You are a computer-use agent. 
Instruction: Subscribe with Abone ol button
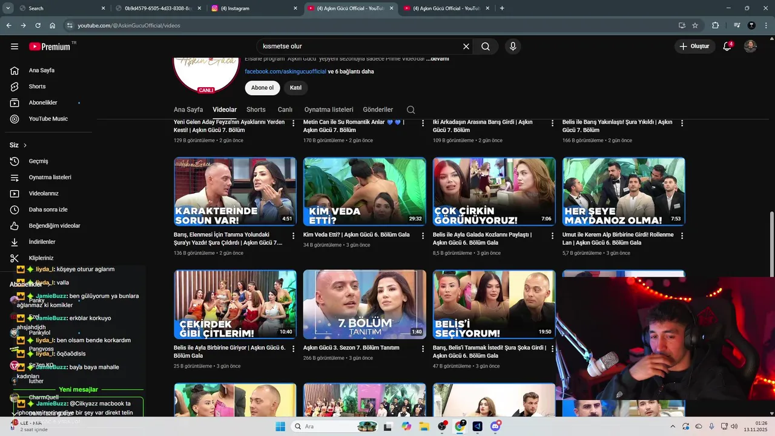262,88
